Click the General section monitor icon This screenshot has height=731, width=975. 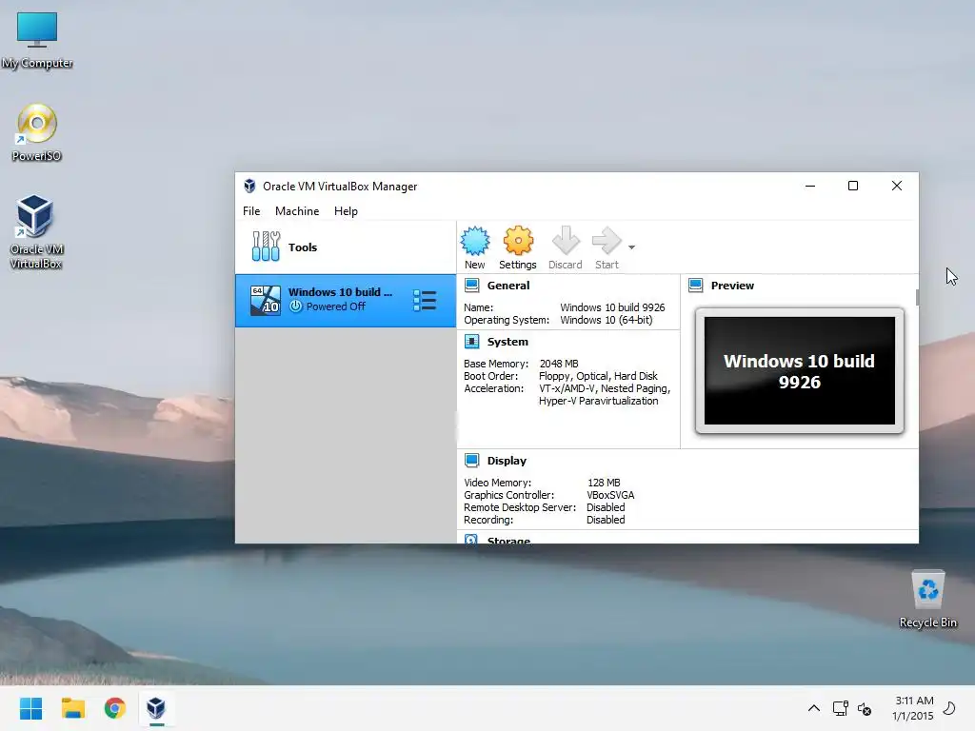coord(472,286)
